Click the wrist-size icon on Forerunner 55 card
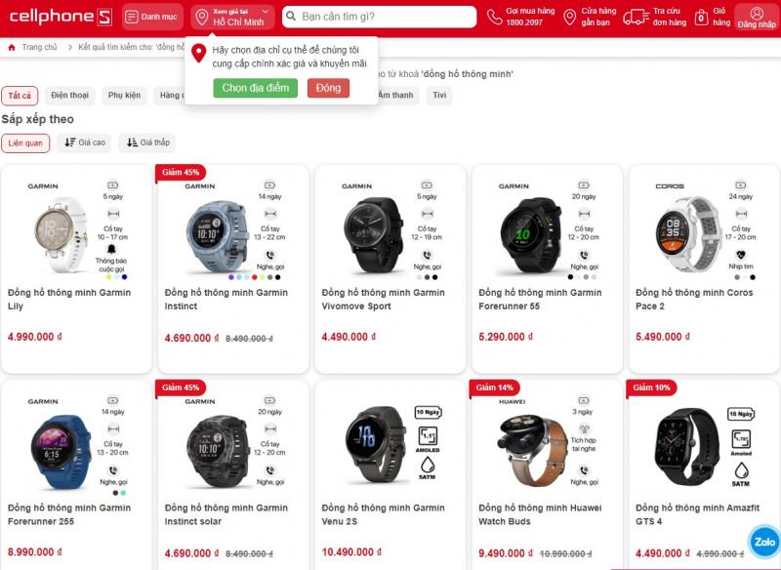The image size is (781, 570). point(584,214)
